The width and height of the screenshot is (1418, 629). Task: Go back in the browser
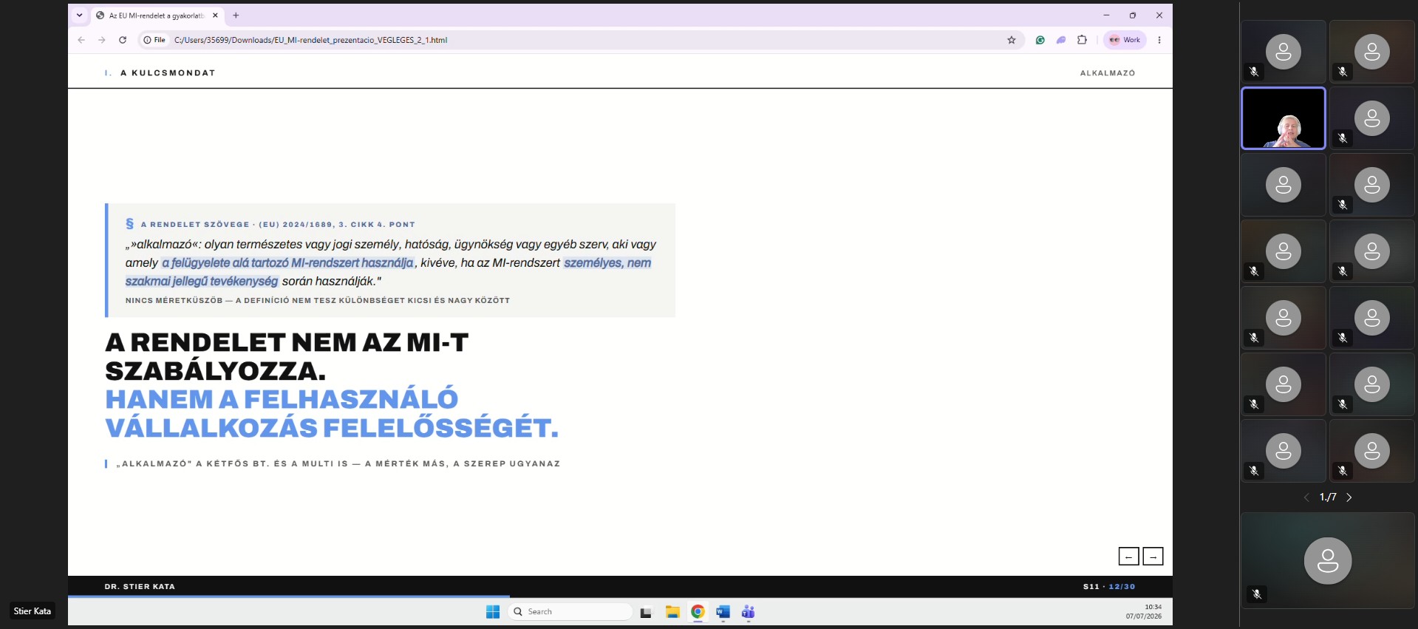tap(81, 40)
